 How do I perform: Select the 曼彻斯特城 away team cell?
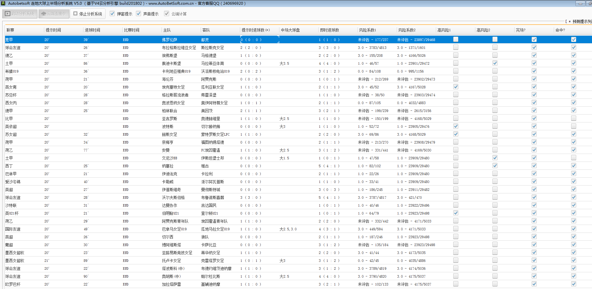coord(211,190)
